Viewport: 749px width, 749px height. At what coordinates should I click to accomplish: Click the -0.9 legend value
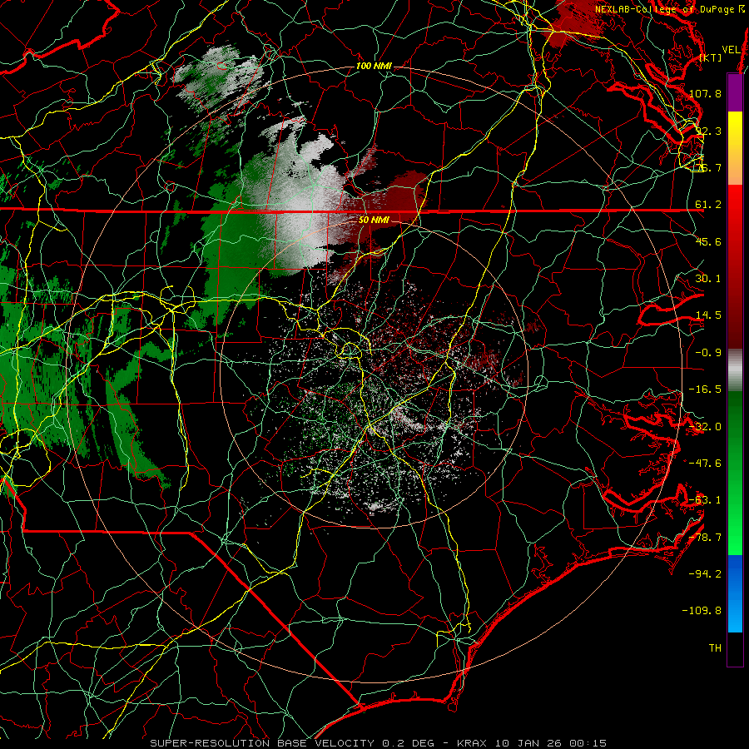[708, 353]
